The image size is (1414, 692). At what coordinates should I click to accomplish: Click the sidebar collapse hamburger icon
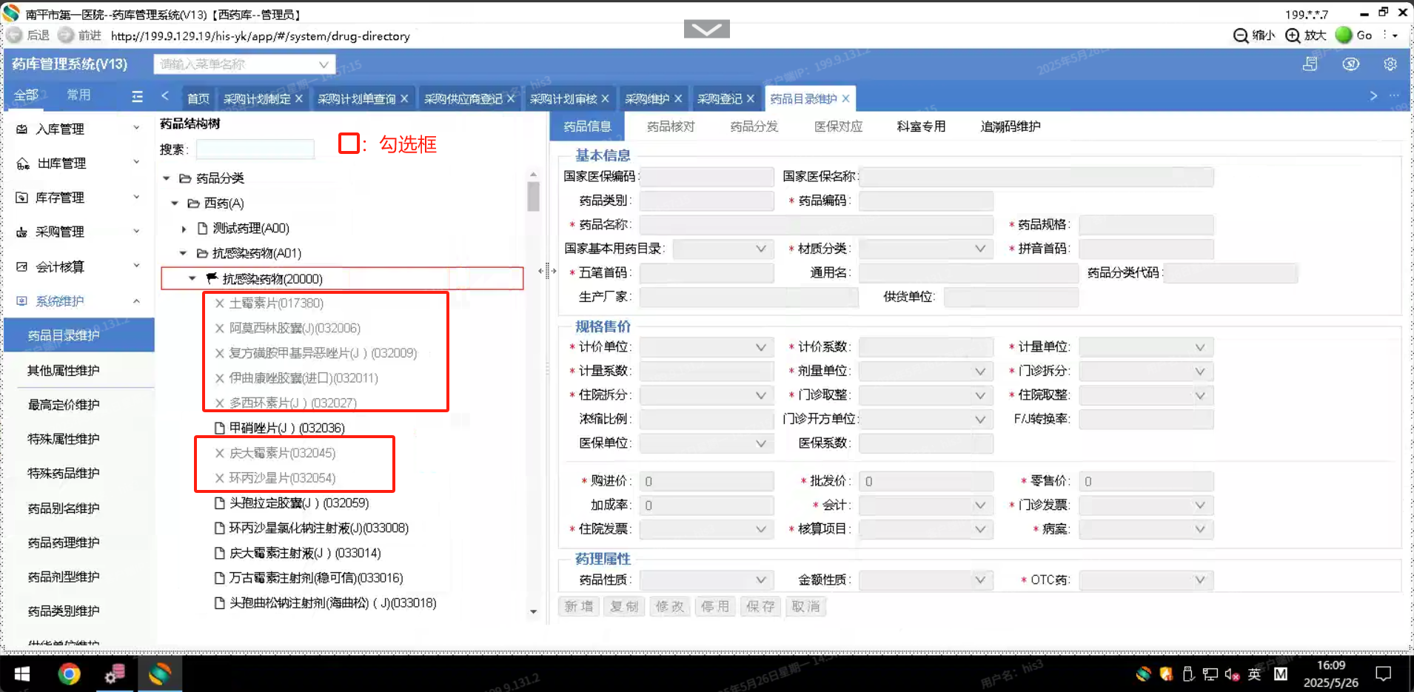pyautogui.click(x=137, y=96)
